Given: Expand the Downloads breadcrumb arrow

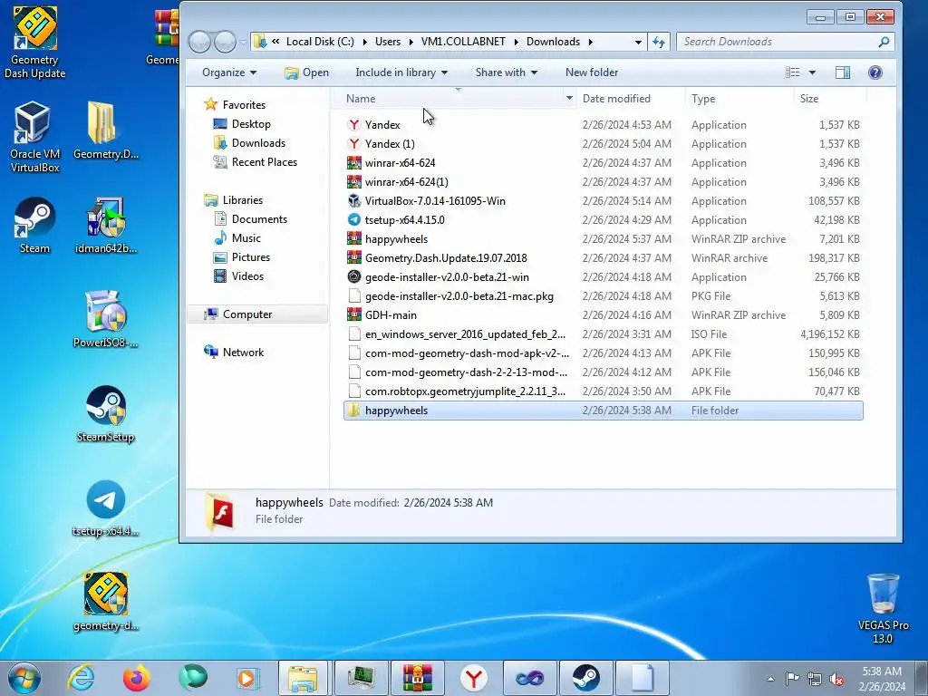Looking at the screenshot, I should coord(590,42).
